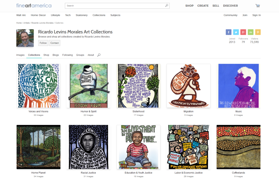Screen dimensions: 279x180
Task: Click the Migration title link
Action: click(188, 112)
